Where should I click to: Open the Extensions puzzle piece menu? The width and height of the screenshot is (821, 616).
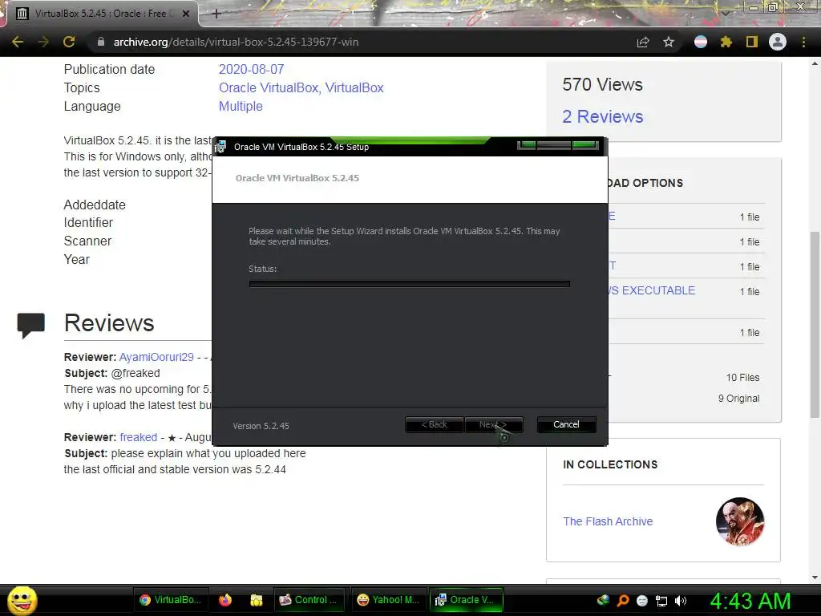click(726, 42)
